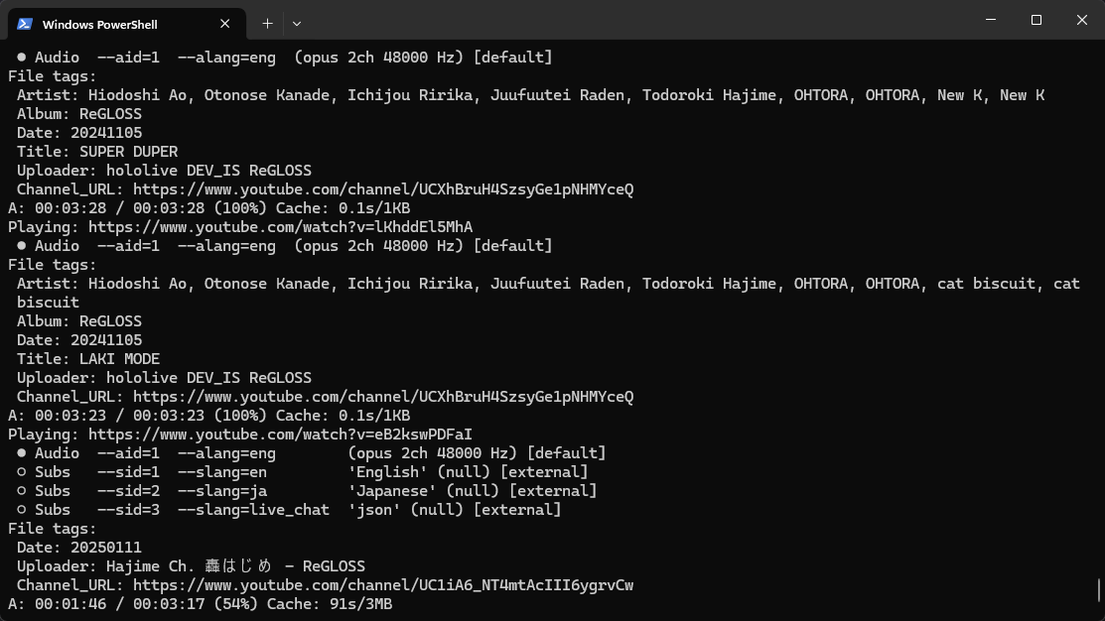This screenshot has height=621, width=1105.
Task: Click the Title: LAKI MODE line
Action: (x=88, y=359)
